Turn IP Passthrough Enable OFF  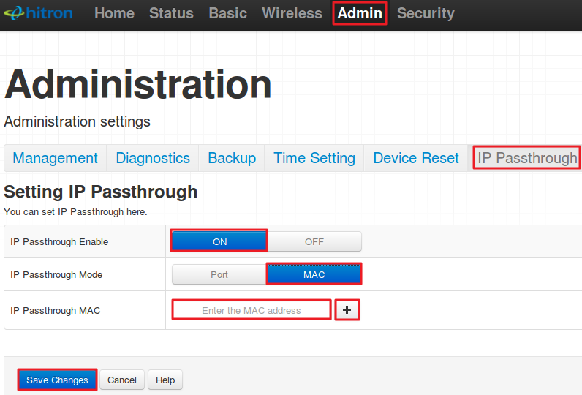[314, 241]
